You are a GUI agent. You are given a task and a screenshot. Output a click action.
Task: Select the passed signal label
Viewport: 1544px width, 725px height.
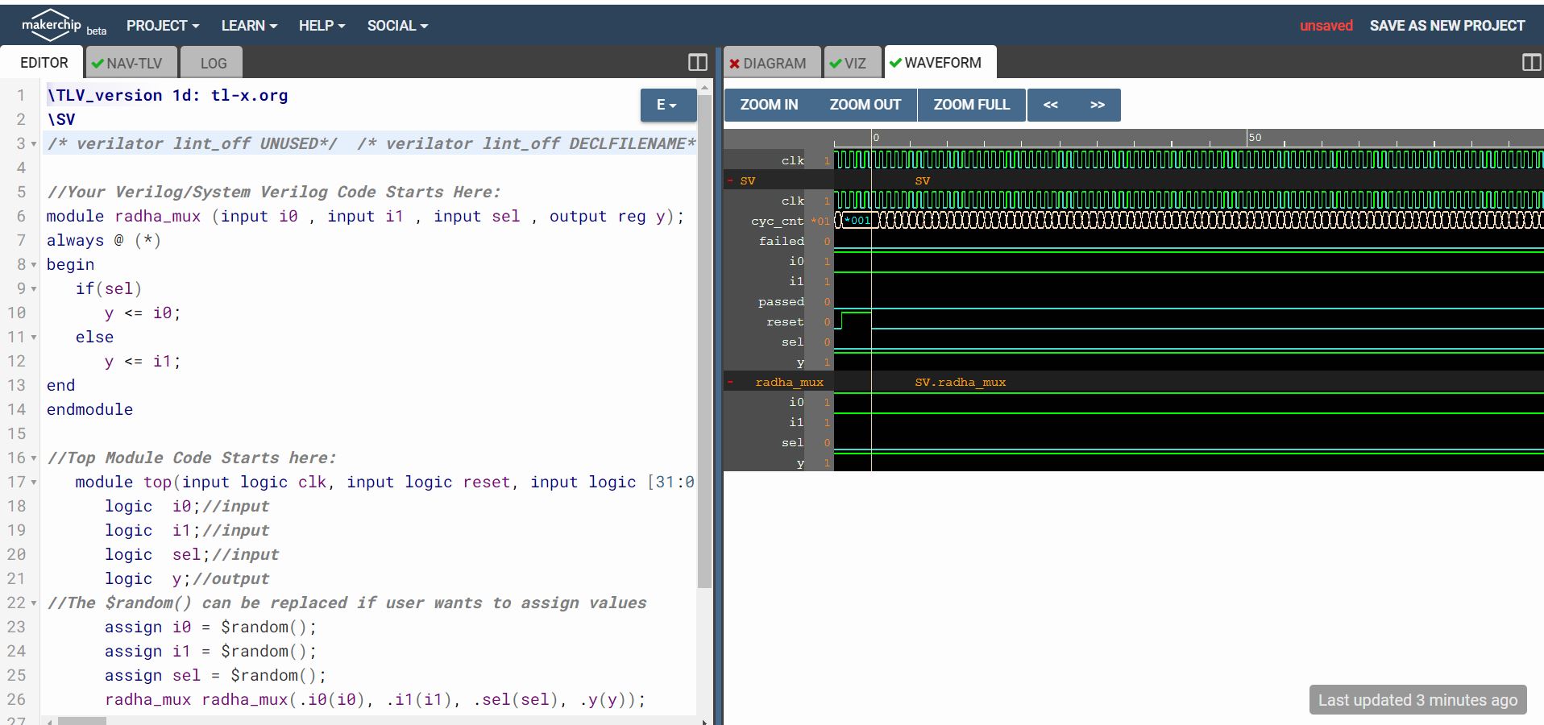pyautogui.click(x=781, y=301)
